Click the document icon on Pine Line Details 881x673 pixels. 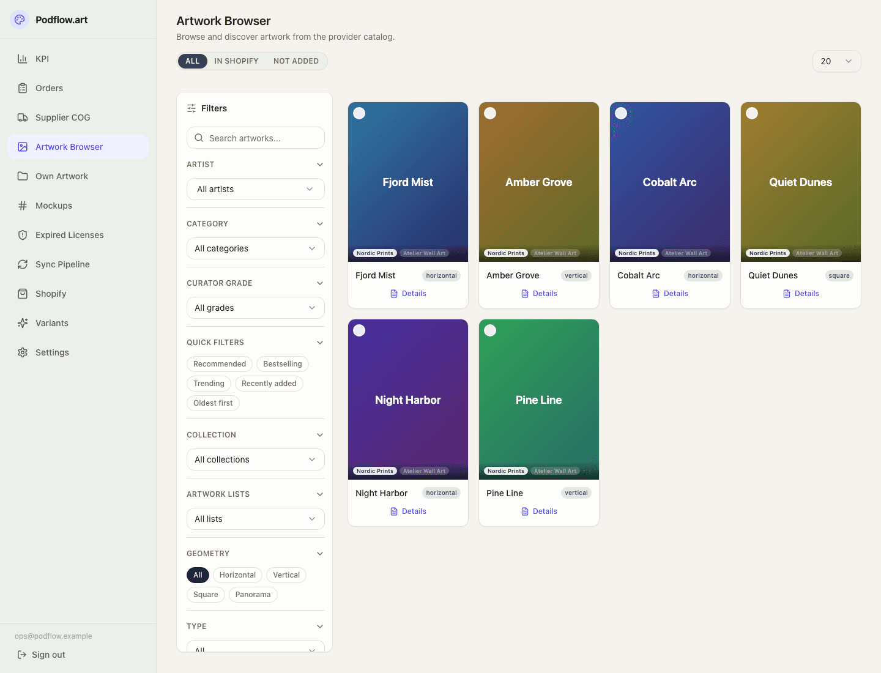coord(525,511)
